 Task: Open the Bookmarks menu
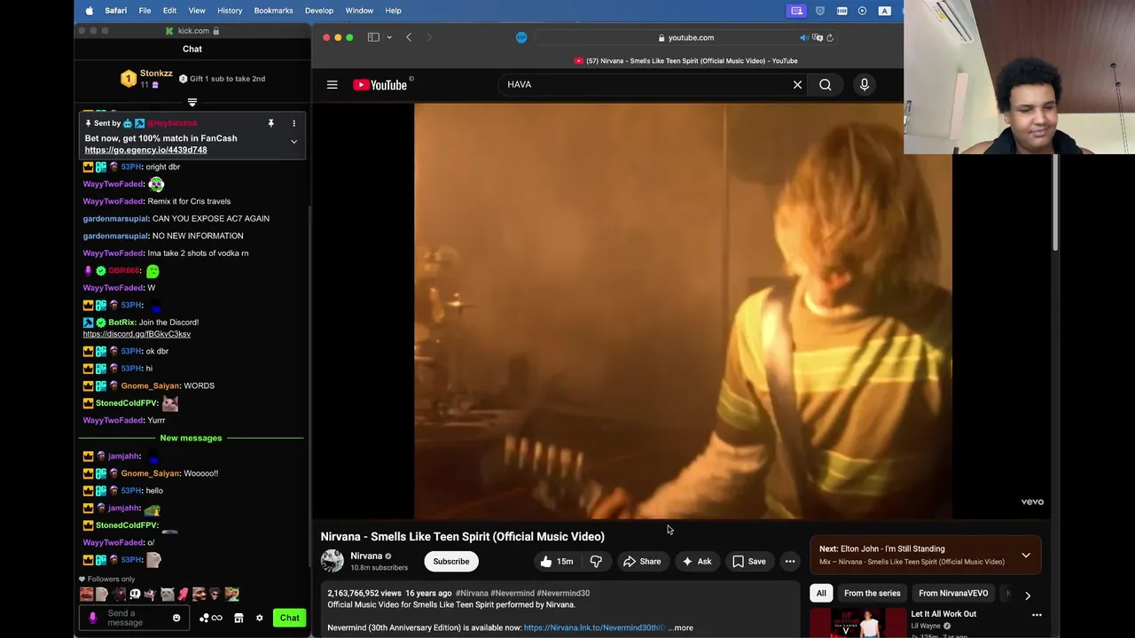273,11
